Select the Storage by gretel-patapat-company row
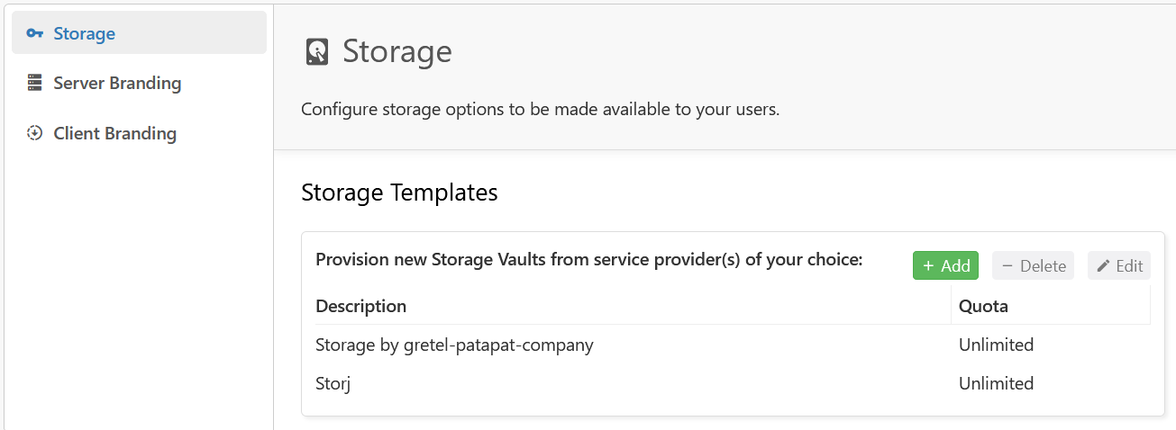 [x=733, y=345]
